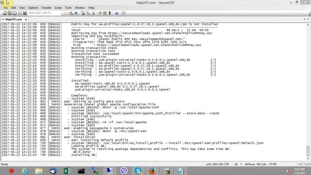Open Viber from the taskbar
Screen dimensions: 311x175
tap(124, 171)
